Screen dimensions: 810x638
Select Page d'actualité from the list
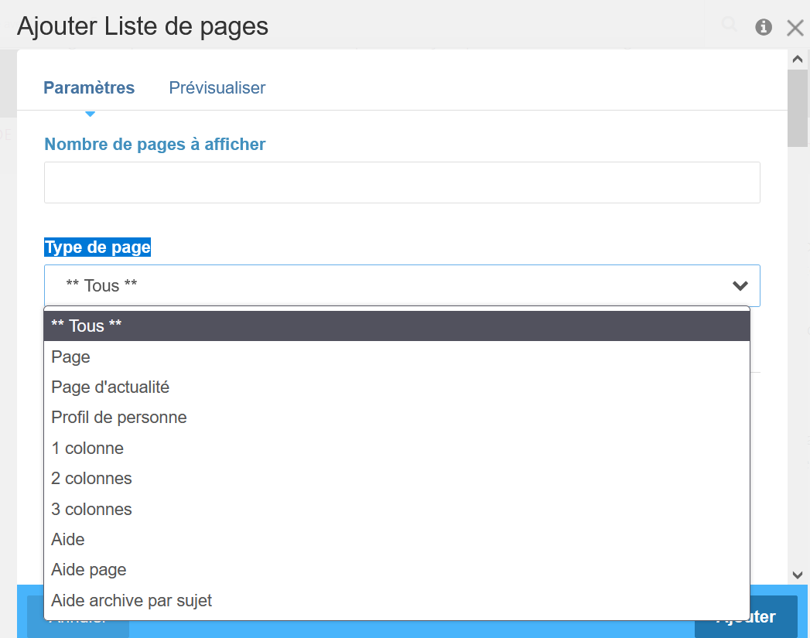396,387
